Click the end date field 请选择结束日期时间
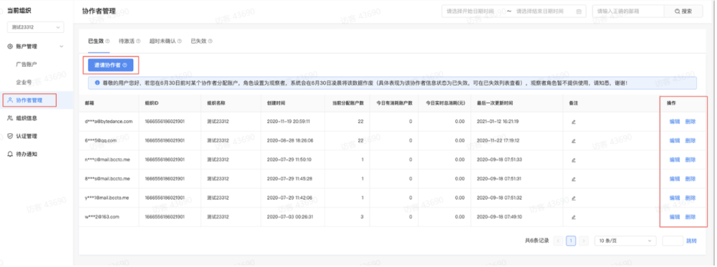Viewport: 717px width, 267px height. [541, 11]
